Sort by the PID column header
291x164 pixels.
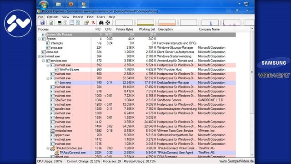(98, 29)
